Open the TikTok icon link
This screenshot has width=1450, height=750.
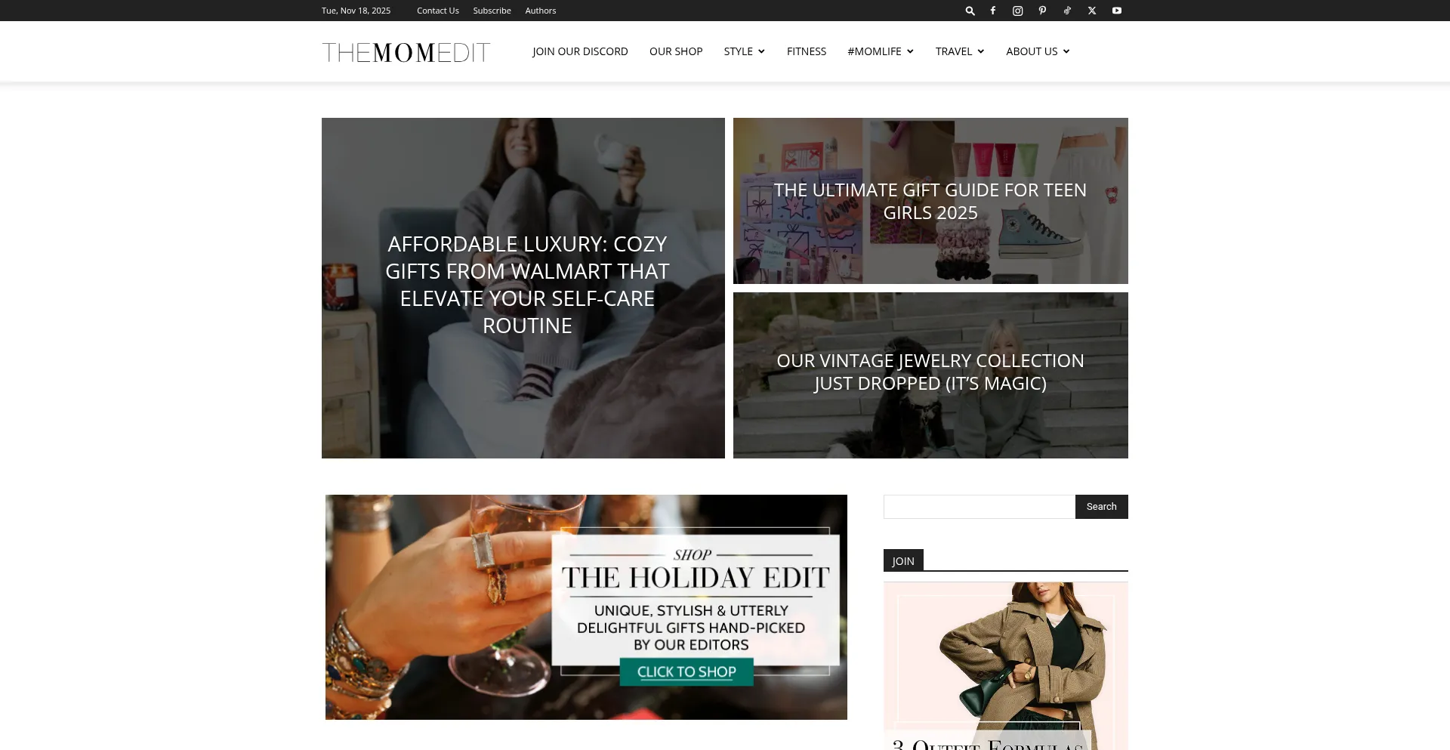(x=1067, y=11)
